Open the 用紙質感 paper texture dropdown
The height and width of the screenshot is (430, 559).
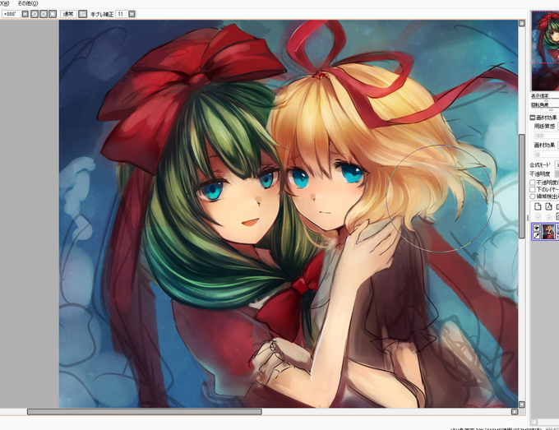(x=558, y=127)
